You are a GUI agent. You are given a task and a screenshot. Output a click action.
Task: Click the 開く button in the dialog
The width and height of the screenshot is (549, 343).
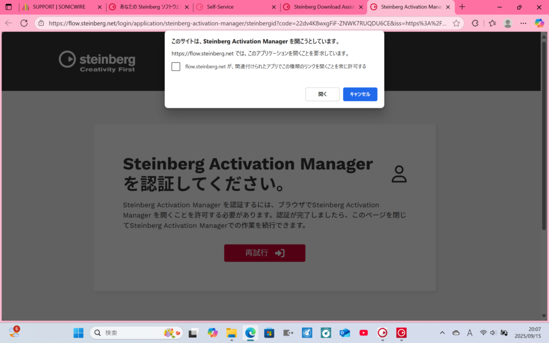[x=322, y=94]
